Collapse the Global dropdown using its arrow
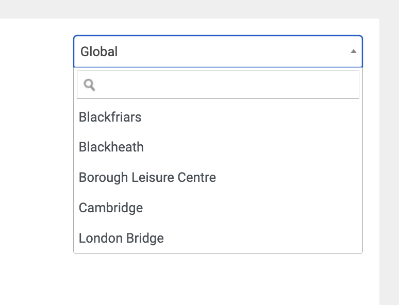 click(x=354, y=52)
